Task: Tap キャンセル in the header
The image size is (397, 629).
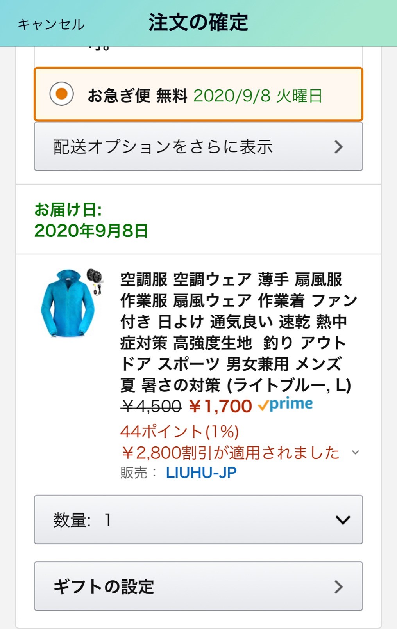Action: coord(51,24)
